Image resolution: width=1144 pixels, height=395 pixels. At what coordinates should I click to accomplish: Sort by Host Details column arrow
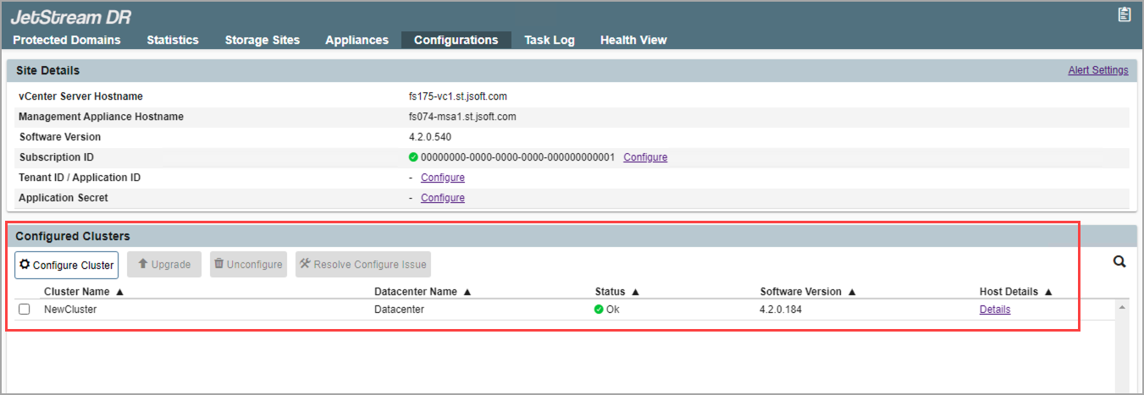point(1048,292)
